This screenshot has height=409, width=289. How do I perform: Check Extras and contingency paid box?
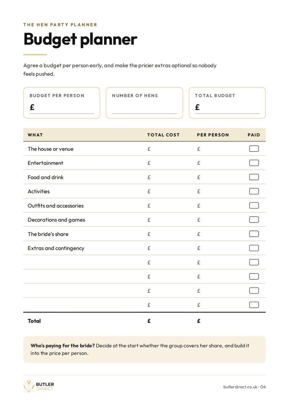coord(254,248)
